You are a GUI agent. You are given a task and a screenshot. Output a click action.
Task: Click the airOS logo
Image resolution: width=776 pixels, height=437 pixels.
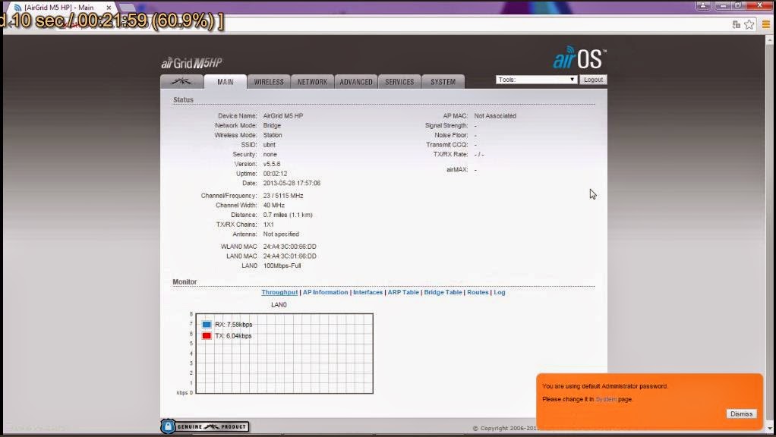[579, 58]
